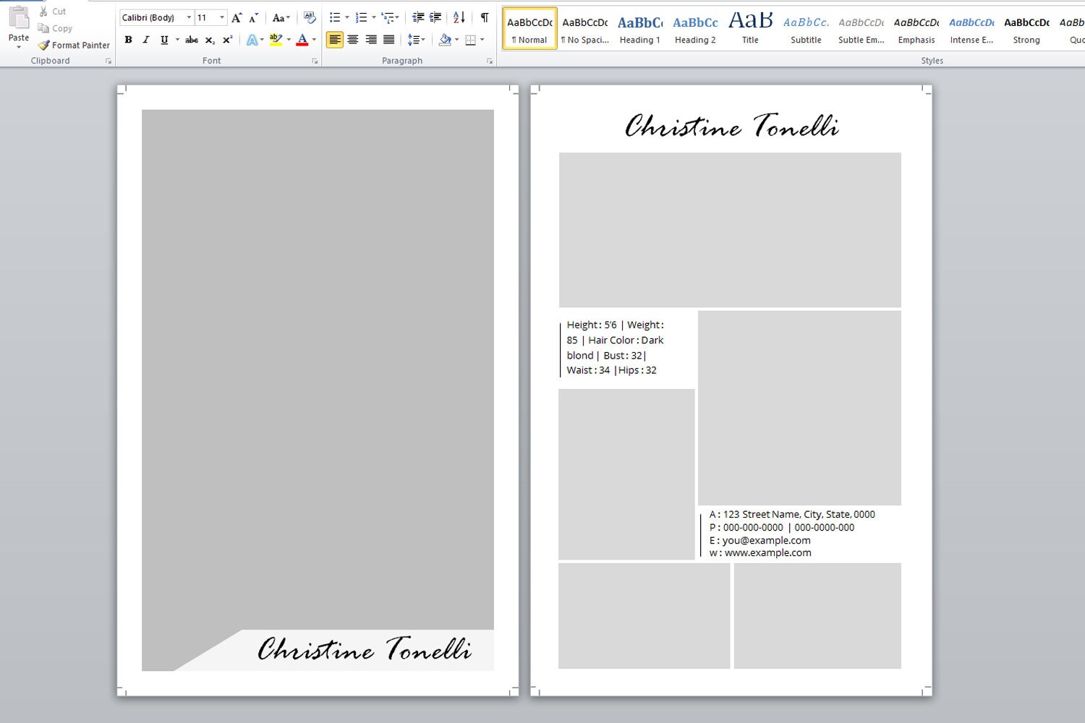Toggle center alignment
The height and width of the screenshot is (723, 1085).
pos(352,40)
